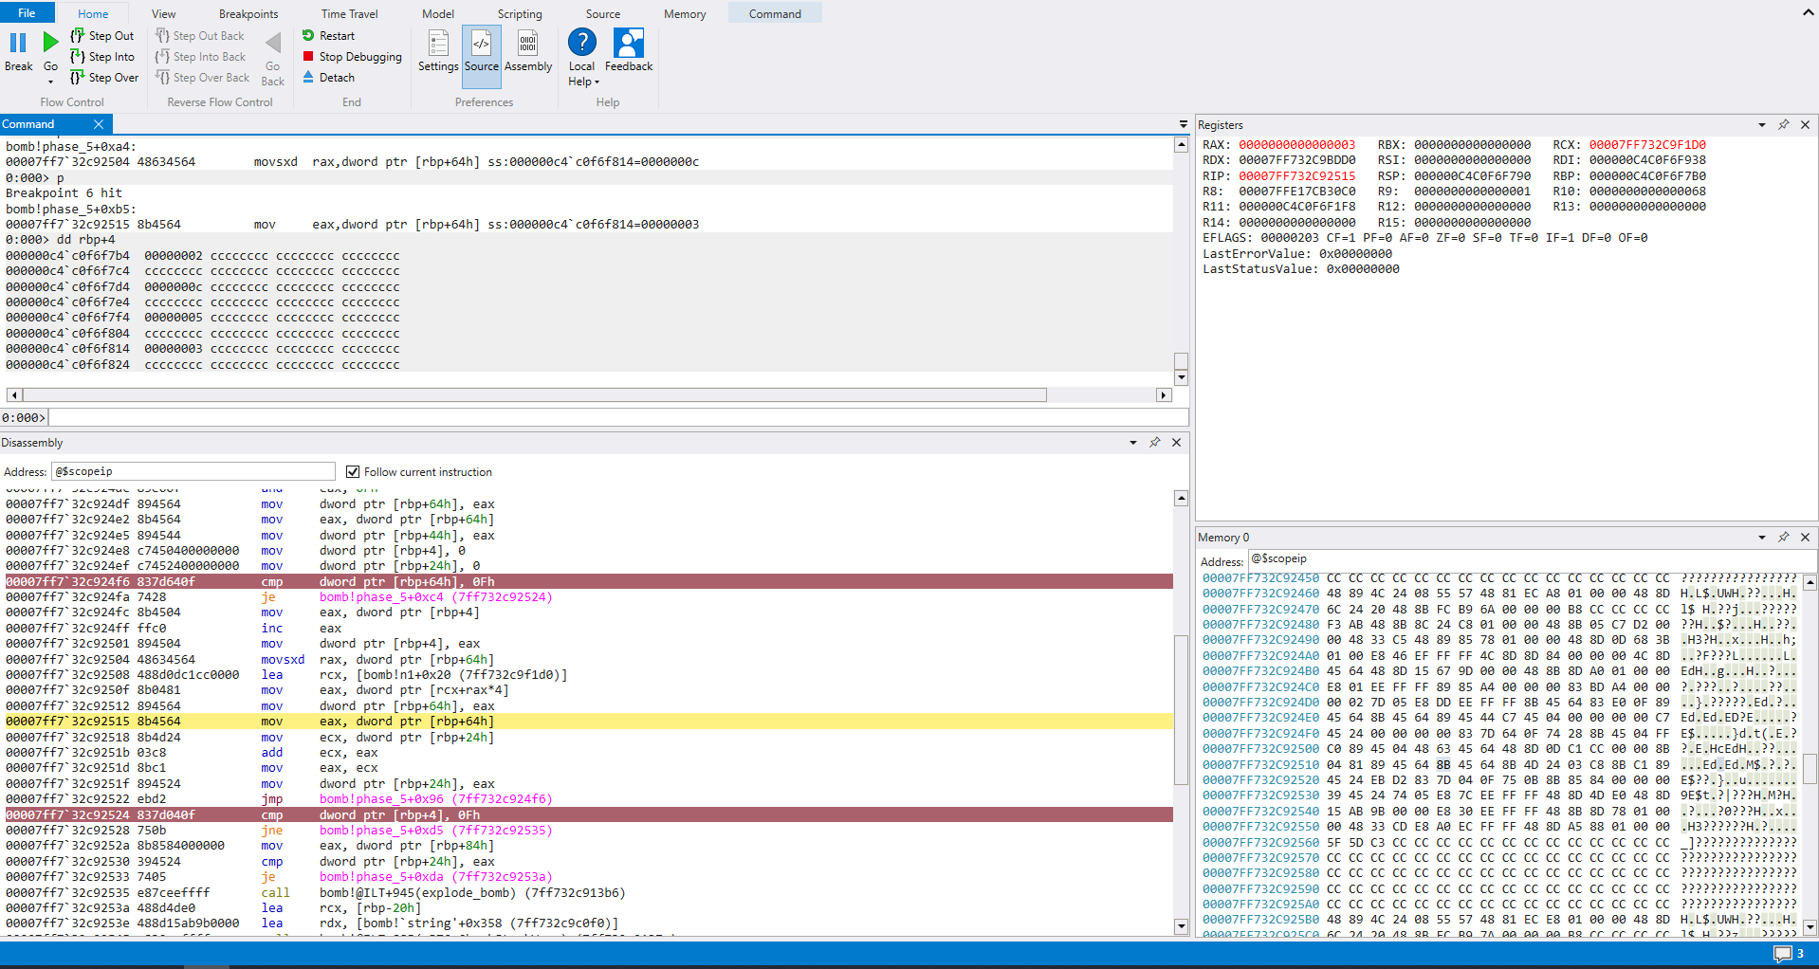Click the Break pause icon
1819x969 pixels.
[18, 43]
